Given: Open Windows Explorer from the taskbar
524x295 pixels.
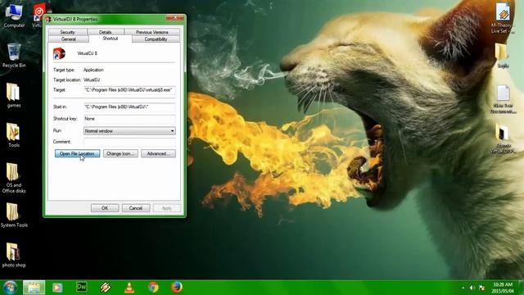Looking at the screenshot, I should 34,288.
